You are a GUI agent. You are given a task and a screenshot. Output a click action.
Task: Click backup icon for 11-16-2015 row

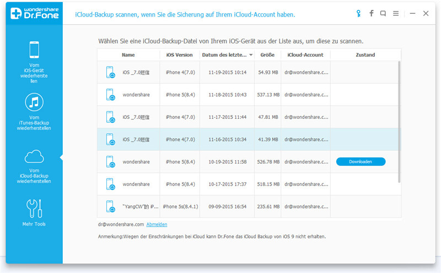(111, 139)
